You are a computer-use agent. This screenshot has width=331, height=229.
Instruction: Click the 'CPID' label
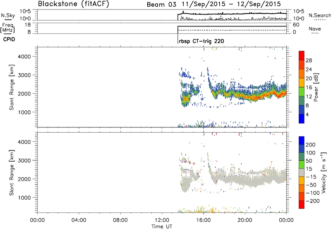[9, 39]
